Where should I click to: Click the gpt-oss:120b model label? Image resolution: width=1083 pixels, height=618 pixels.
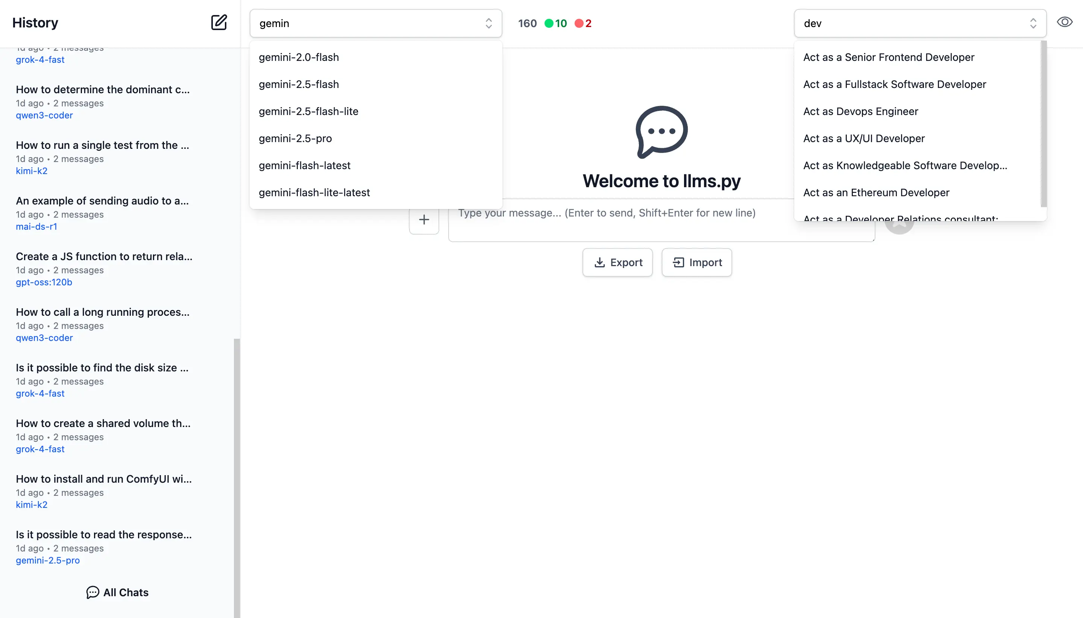point(44,282)
